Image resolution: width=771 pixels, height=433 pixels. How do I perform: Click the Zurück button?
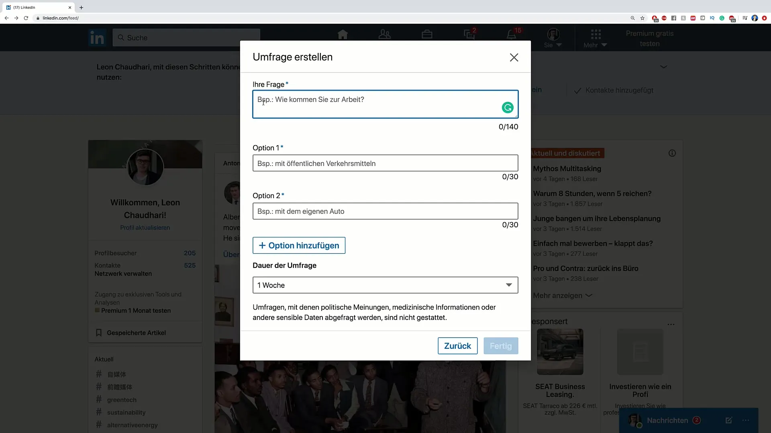(x=457, y=346)
